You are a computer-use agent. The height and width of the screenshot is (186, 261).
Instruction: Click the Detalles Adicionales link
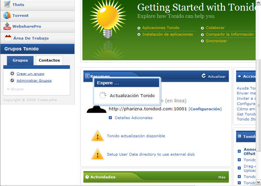click(134, 118)
